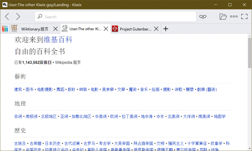The width and height of the screenshot is (252, 151).
Task: Click the Project Gutenberg tab favicon
Action: point(115,29)
